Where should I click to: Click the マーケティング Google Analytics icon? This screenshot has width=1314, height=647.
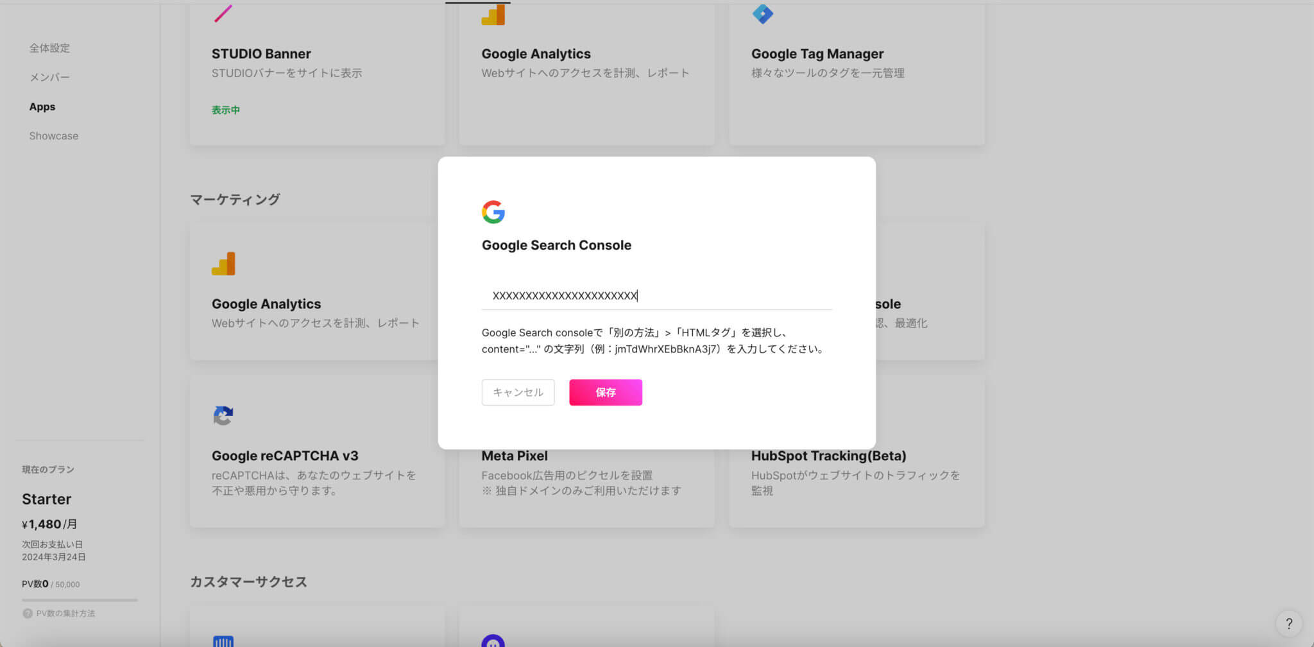coord(223,264)
